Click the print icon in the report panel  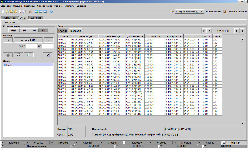[8, 55]
